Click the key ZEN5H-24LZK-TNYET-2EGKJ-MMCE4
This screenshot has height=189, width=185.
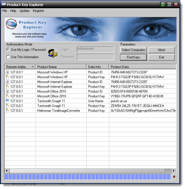click(x=137, y=106)
